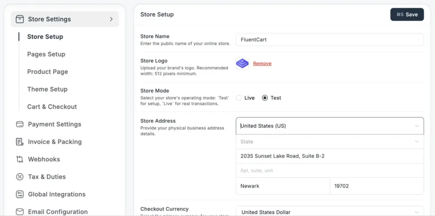Screen dimensions: 435x216
Task: Click the Email Configuration envelope icon
Action: click(x=20, y=212)
